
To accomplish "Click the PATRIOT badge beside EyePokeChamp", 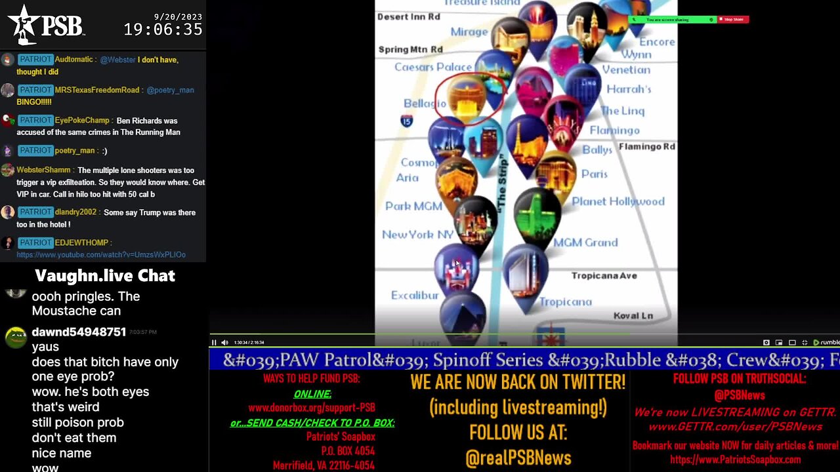I will click(35, 121).
